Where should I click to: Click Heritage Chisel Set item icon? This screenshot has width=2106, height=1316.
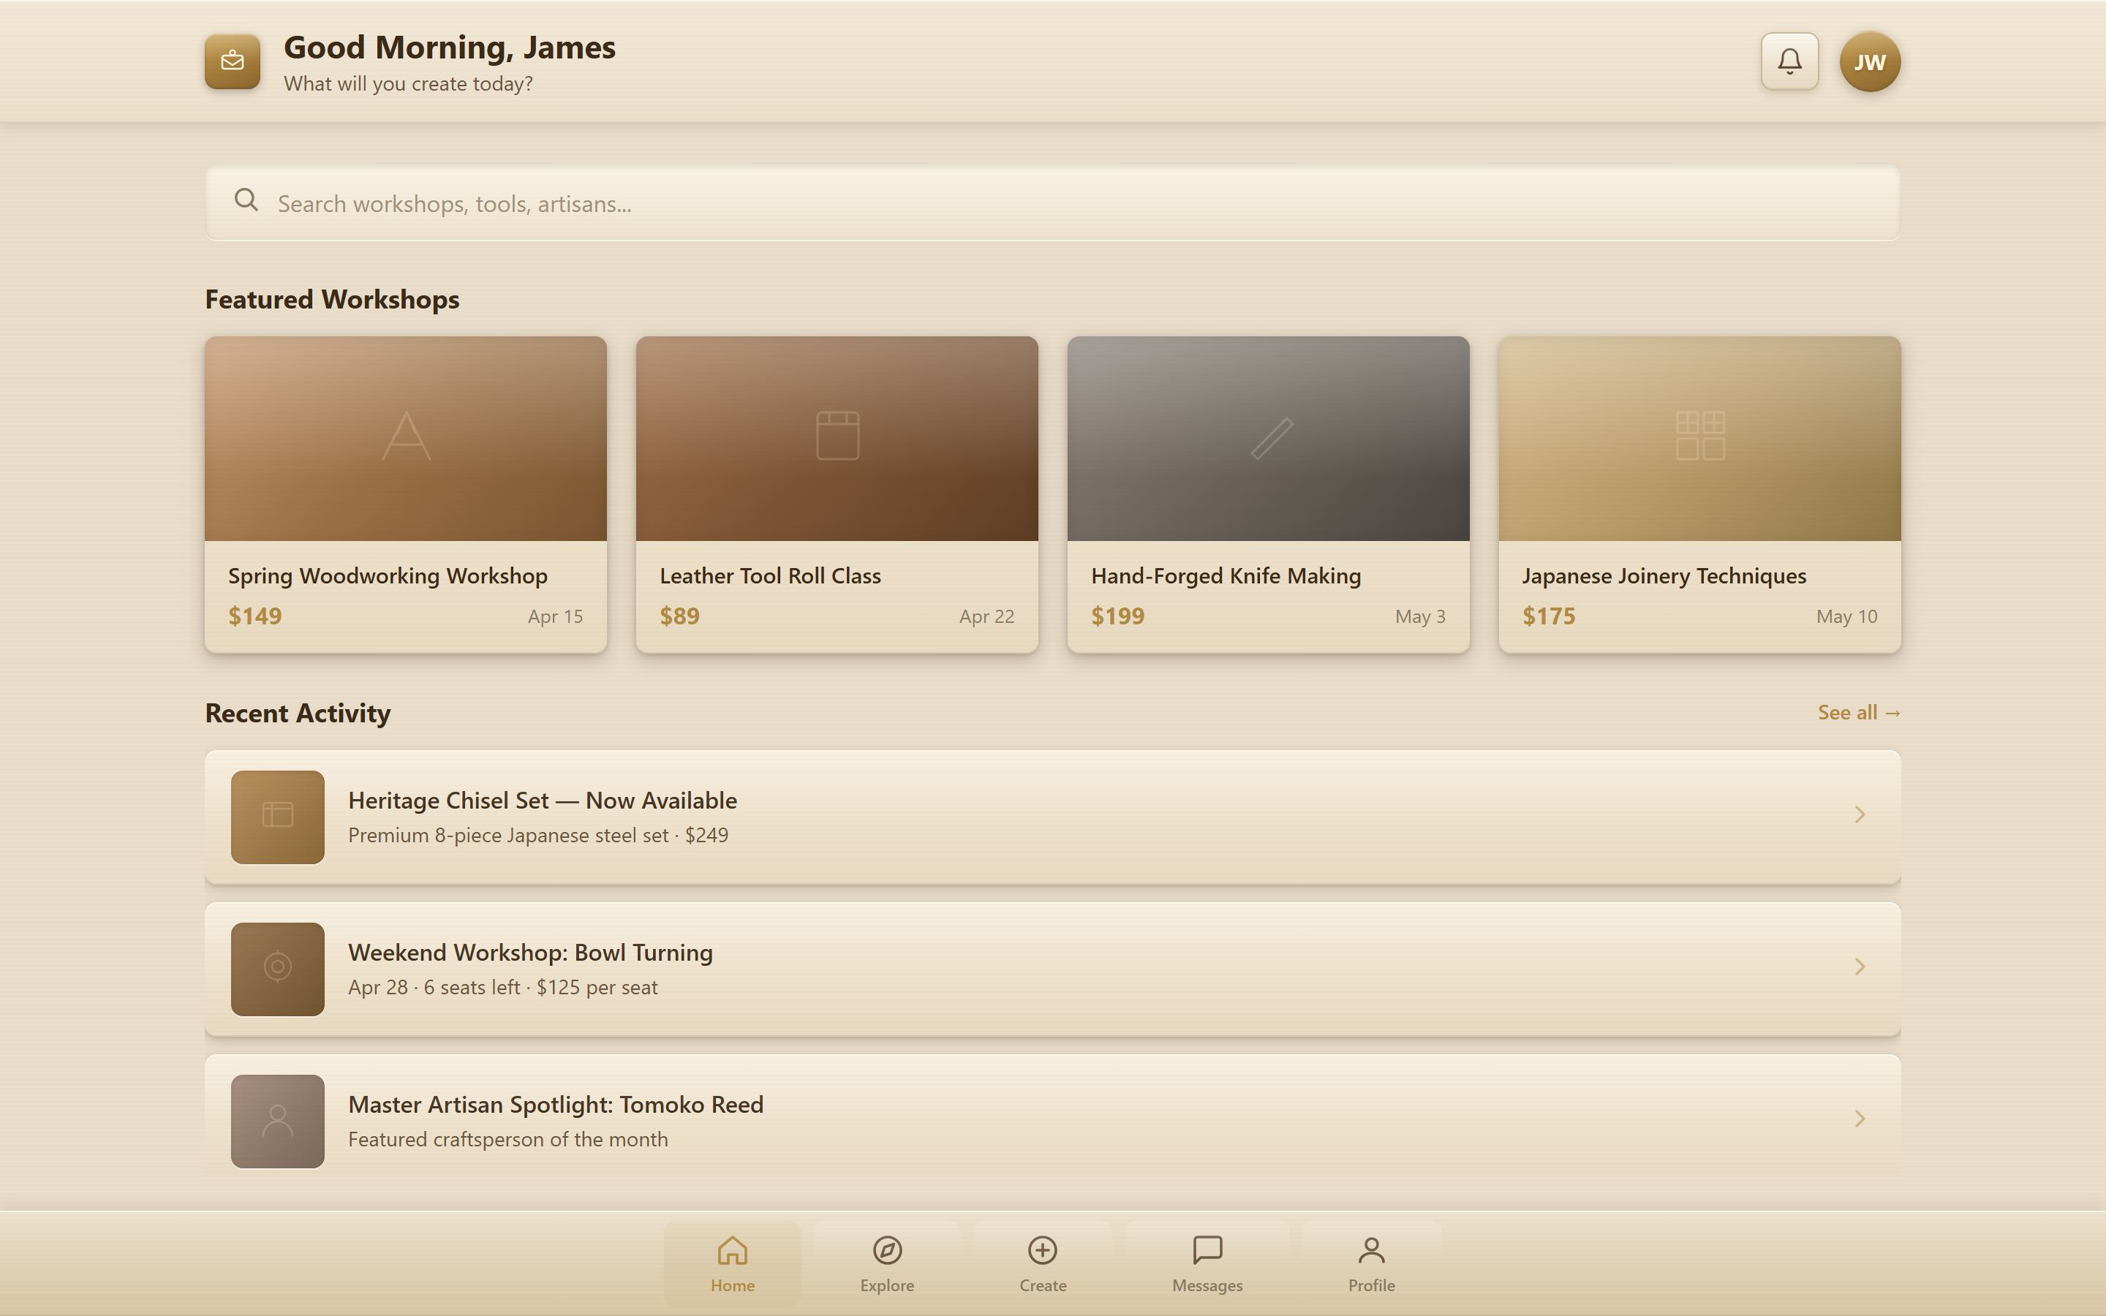(278, 817)
